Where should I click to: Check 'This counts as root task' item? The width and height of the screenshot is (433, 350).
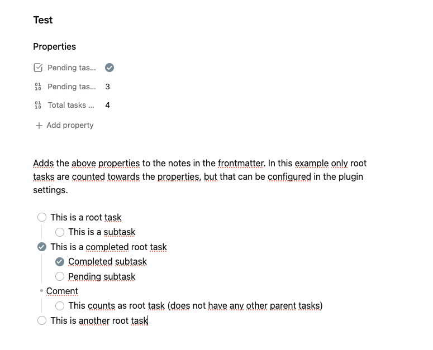tap(60, 306)
